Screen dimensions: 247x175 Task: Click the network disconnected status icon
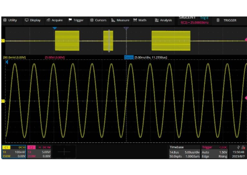pyautogui.click(x=243, y=147)
